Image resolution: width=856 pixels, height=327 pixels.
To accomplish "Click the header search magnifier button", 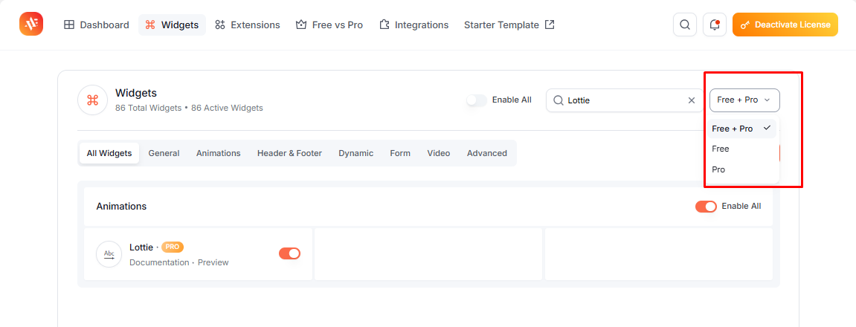I will (x=685, y=25).
